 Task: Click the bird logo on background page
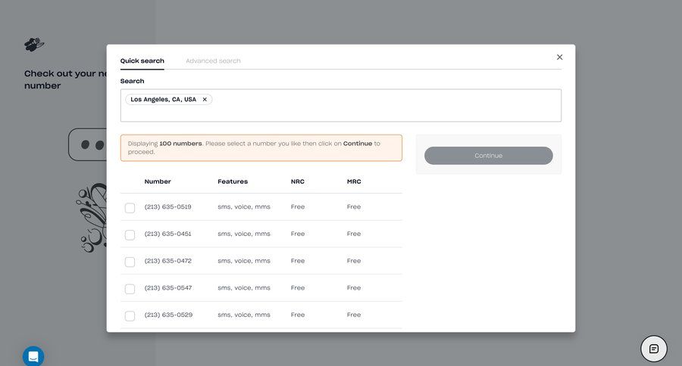pos(34,45)
